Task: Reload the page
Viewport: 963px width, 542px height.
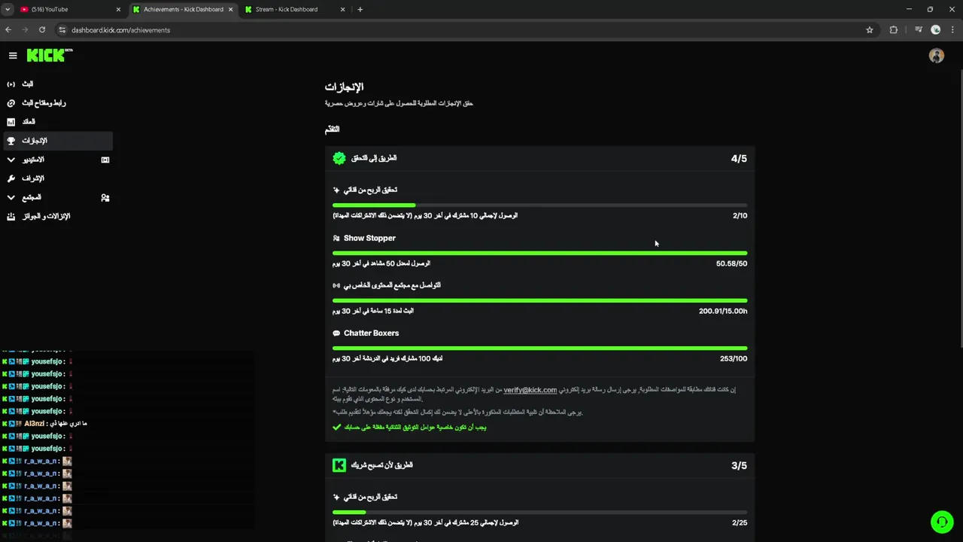Action: [x=42, y=30]
